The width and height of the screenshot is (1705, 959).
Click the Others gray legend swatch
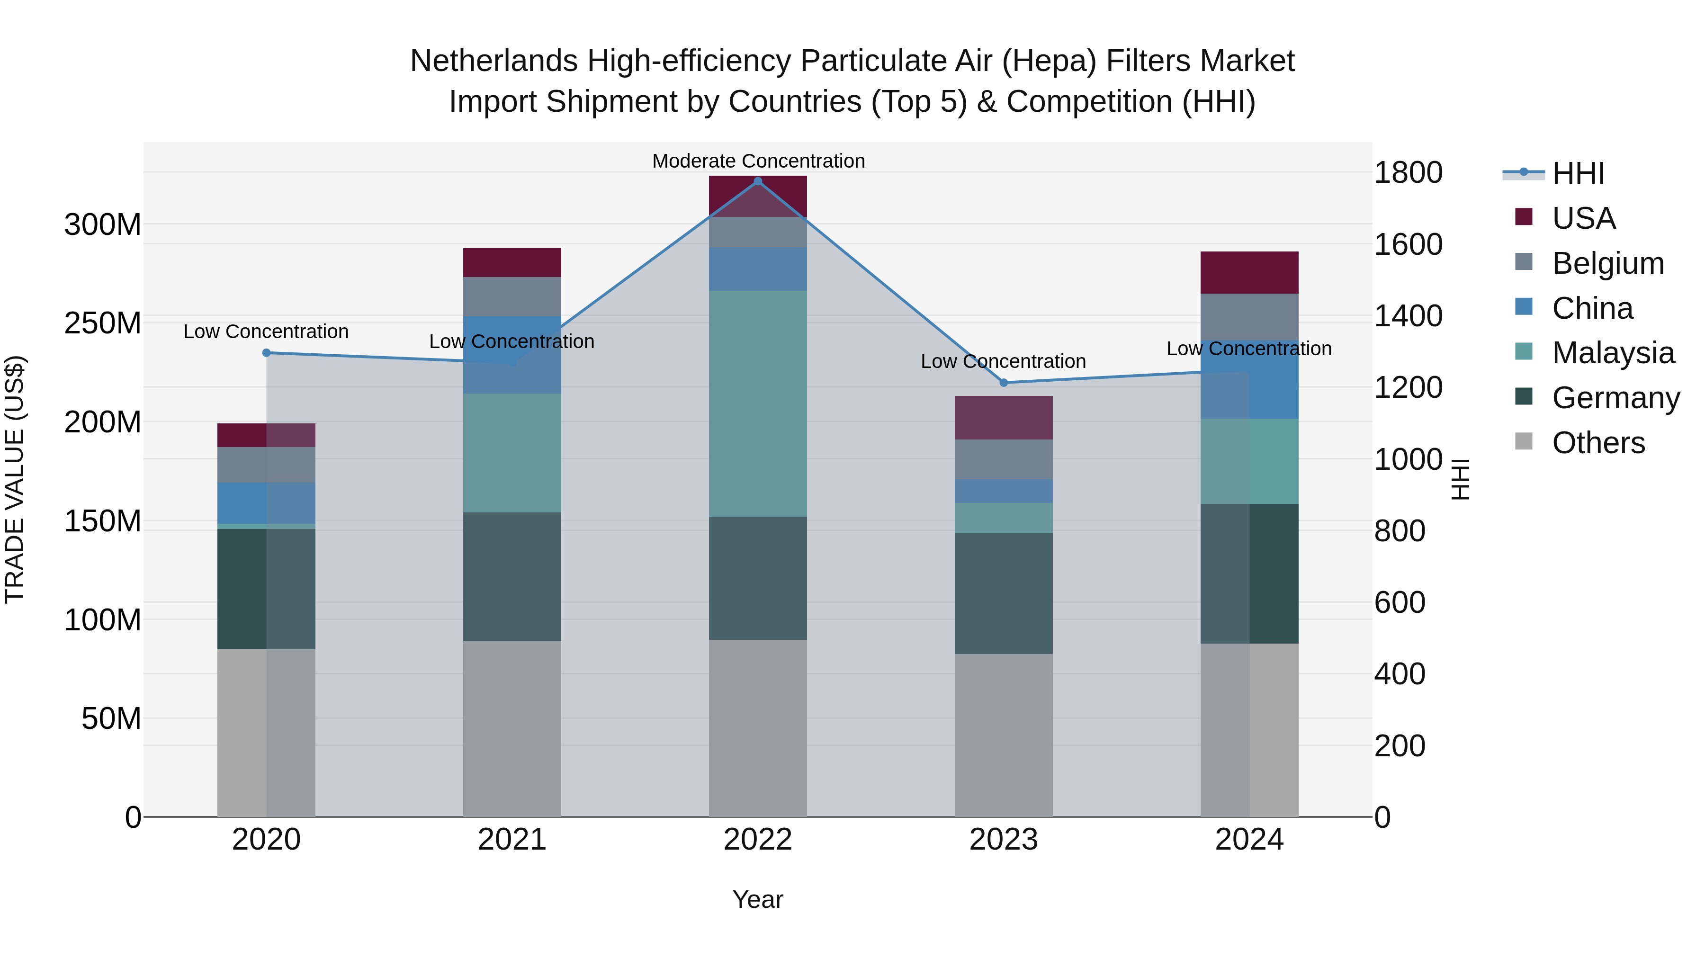coord(1524,441)
